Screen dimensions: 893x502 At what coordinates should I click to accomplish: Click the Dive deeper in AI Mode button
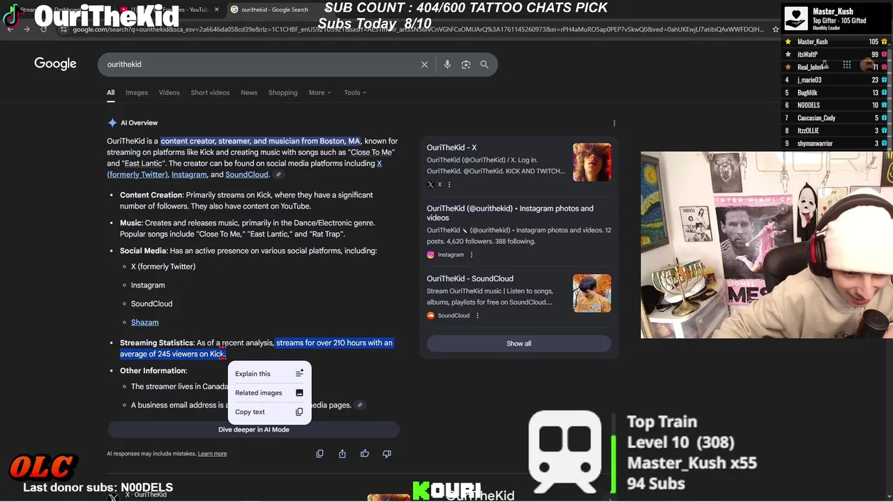coord(253,429)
